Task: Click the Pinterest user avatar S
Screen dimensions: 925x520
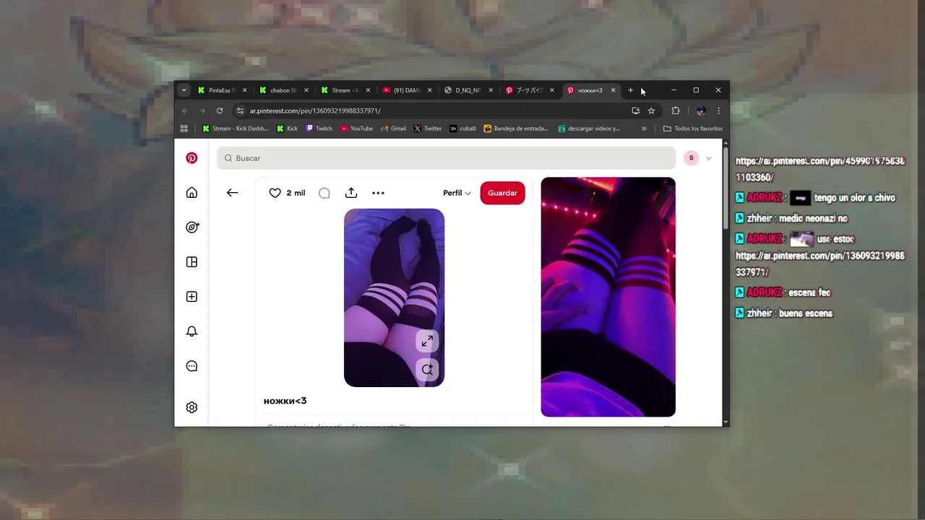Action: 691,158
